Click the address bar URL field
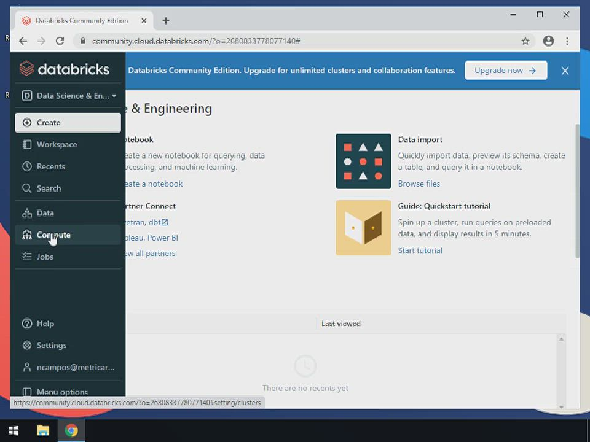 point(301,41)
